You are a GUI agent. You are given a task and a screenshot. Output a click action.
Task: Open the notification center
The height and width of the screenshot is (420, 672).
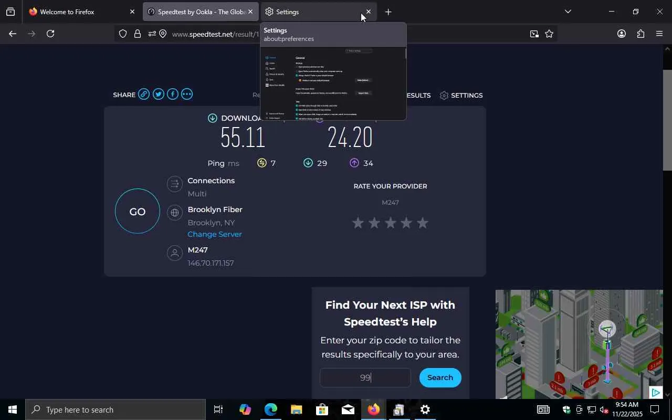(655, 409)
